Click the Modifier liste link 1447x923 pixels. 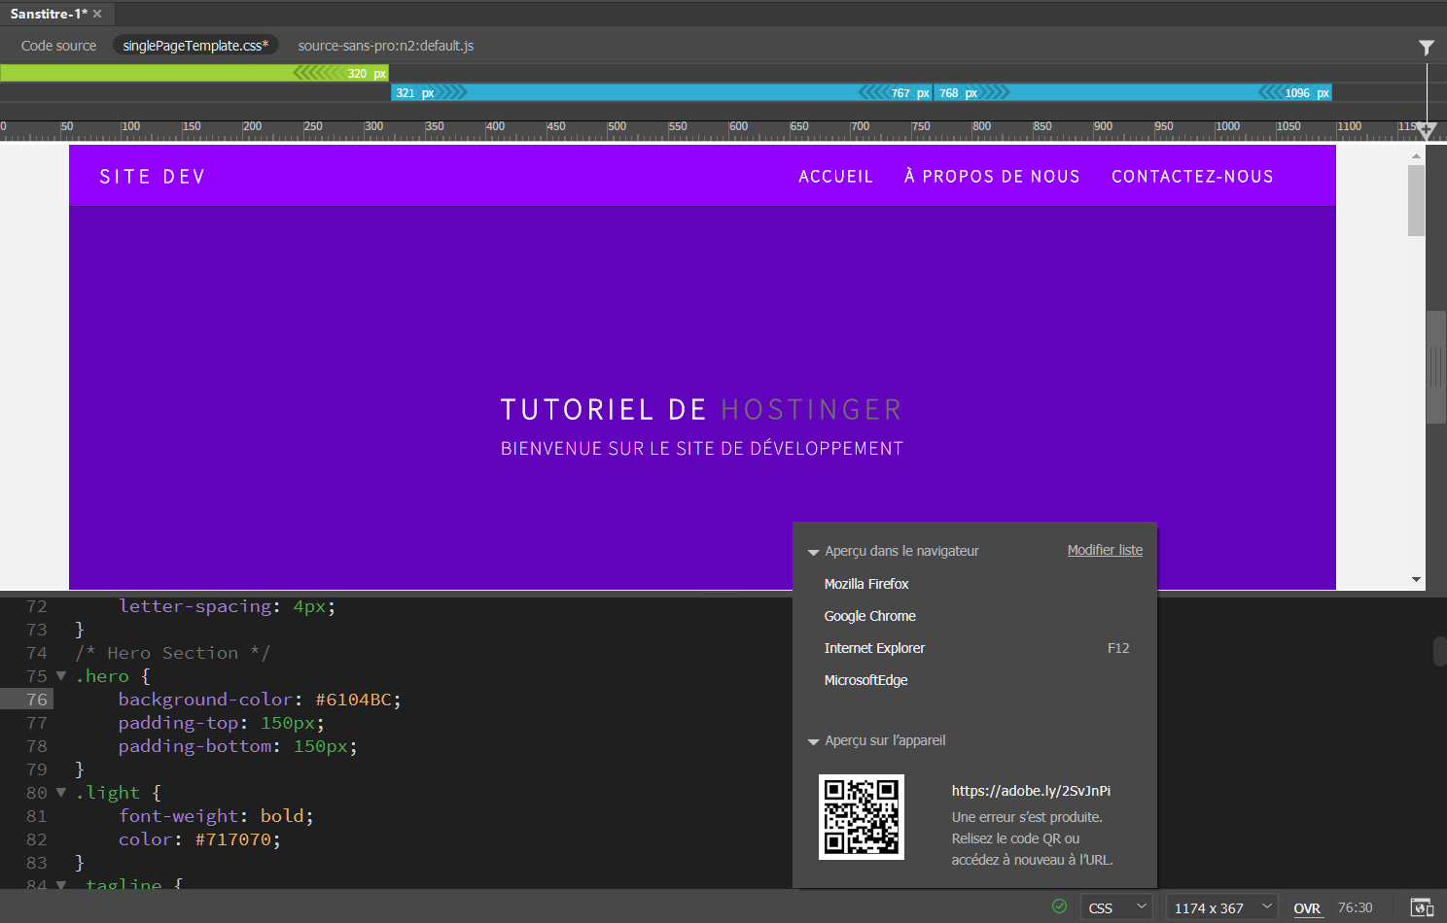pyautogui.click(x=1105, y=550)
